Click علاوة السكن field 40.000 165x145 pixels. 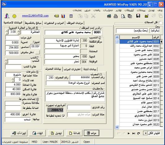click(x=13, y=89)
